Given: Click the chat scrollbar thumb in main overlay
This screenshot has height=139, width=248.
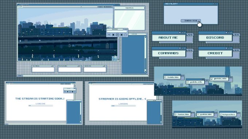Looking at the screenshot, I should coord(146,64).
